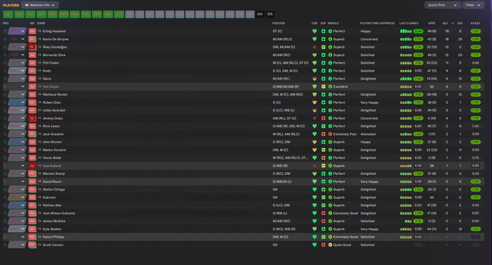
Task: Click İlkay Gündoğan's injured condition icon
Action: pyautogui.click(x=314, y=47)
